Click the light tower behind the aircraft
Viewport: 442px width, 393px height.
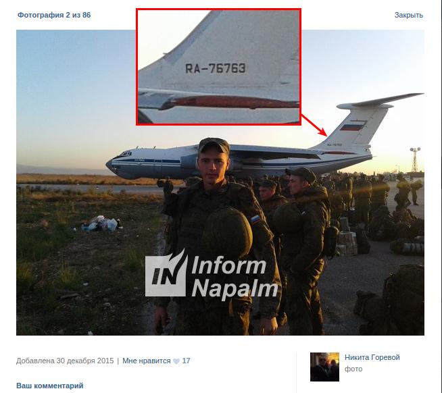tap(415, 159)
